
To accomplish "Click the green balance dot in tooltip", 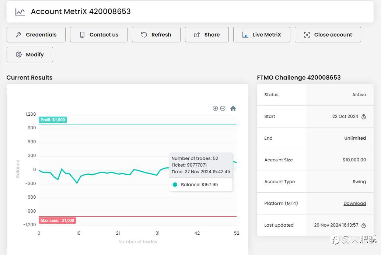I will (175, 185).
